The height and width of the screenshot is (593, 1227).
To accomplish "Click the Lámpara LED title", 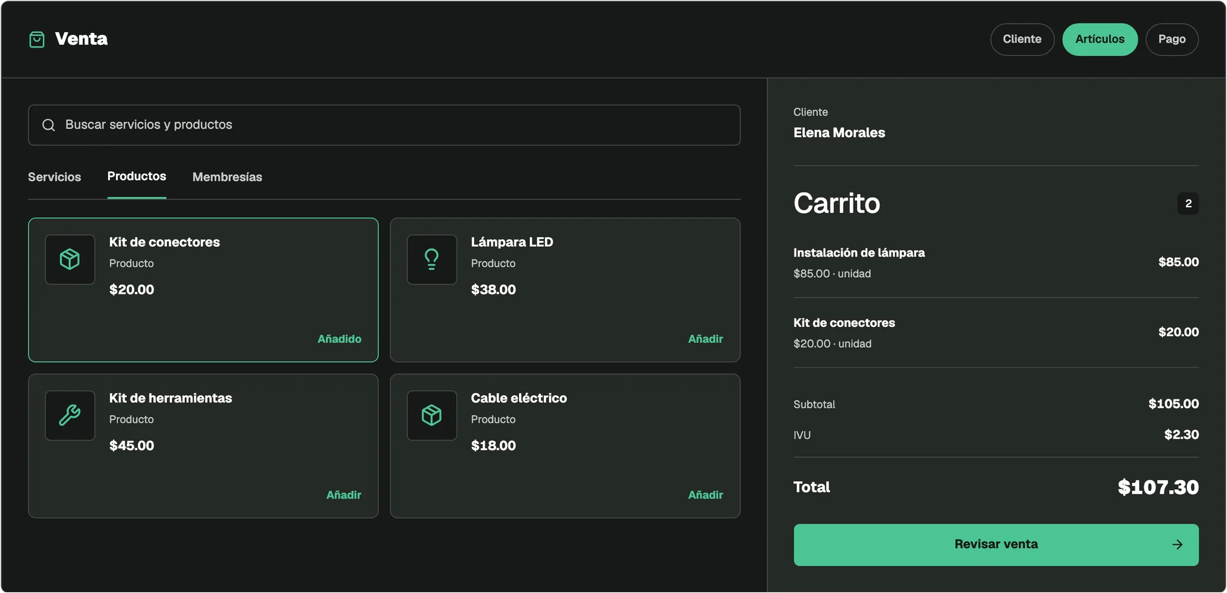I will pos(512,242).
